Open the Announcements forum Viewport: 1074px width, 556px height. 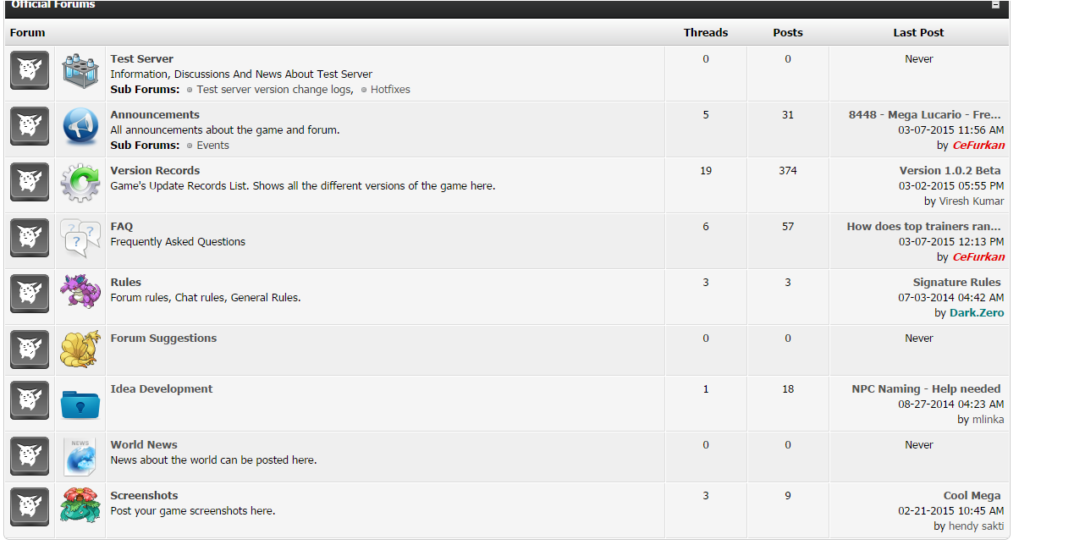(155, 115)
